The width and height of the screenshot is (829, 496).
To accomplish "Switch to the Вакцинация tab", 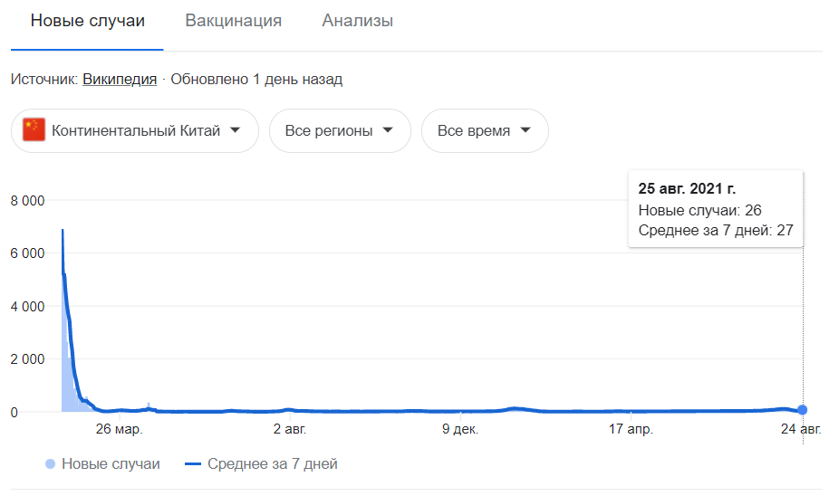I will click(233, 21).
